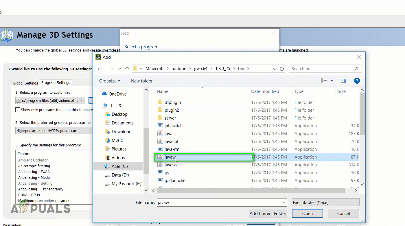This screenshot has height=226, width=405.
Task: Select CUDA - GPUs setting
Action: click(x=29, y=195)
